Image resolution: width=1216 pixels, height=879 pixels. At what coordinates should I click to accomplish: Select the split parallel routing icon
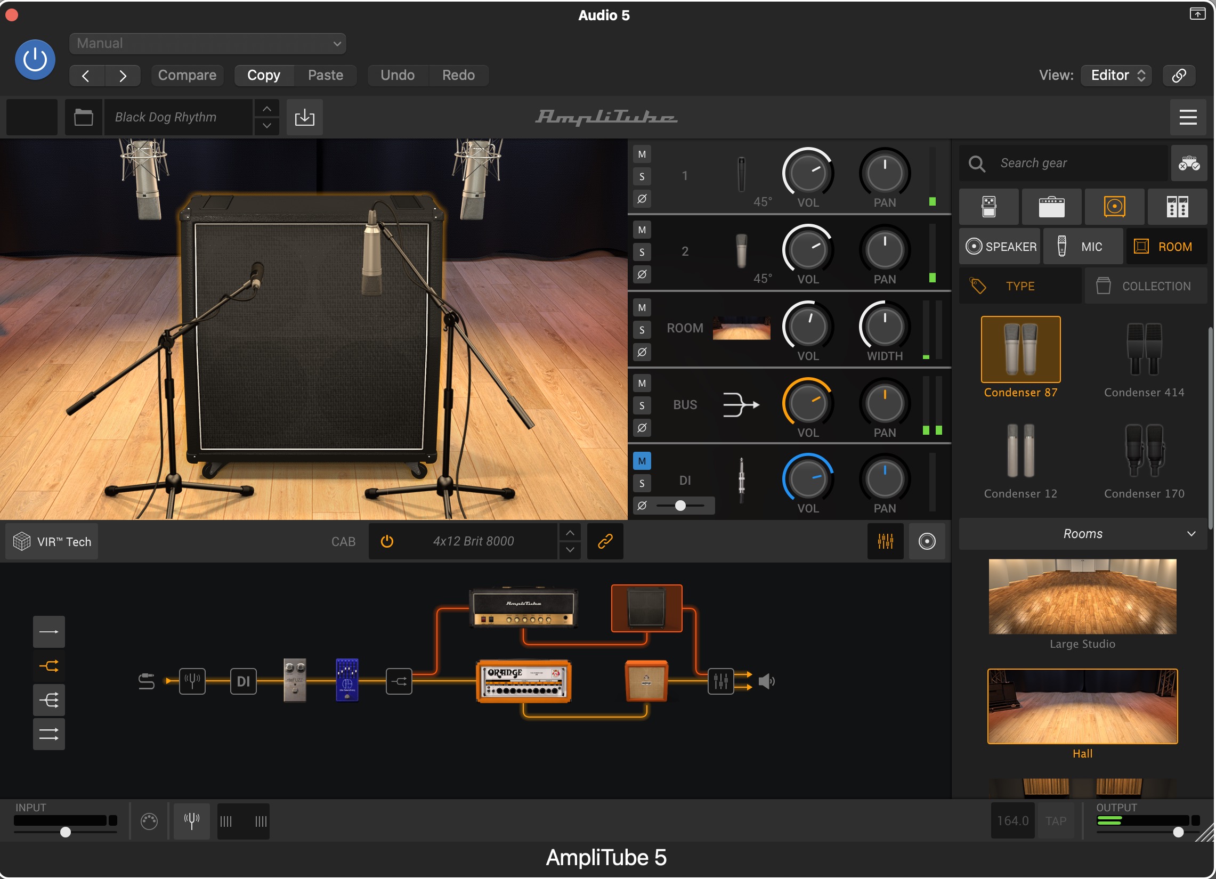(x=49, y=667)
